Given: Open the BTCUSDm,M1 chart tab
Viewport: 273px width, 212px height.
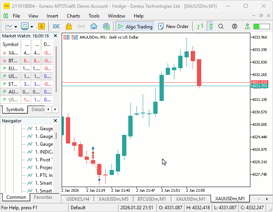Looking at the screenshot, I should 152,199.
